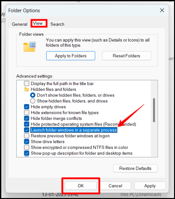Image resolution: width=175 pixels, height=199 pixels.
Task: Confirm changes with the OK button
Action: pos(81,186)
